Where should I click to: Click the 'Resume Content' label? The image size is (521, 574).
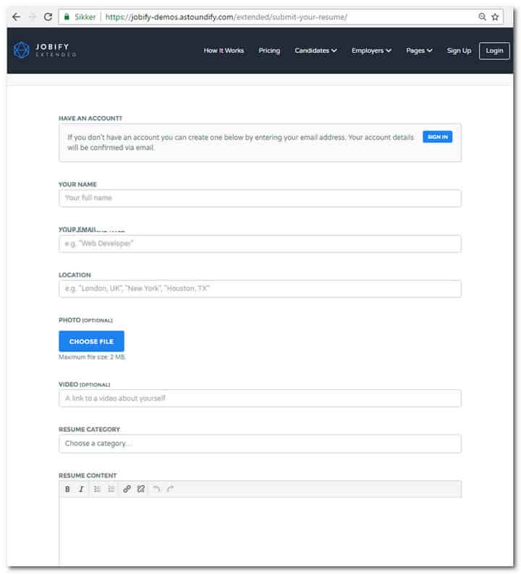click(x=88, y=475)
